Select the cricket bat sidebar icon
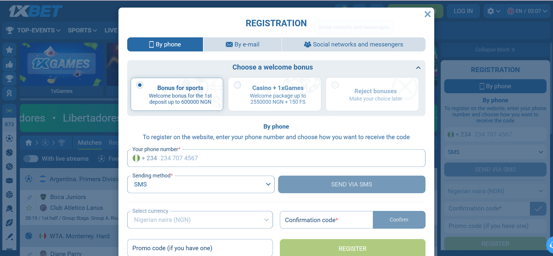This screenshot has width=553, height=256. [9, 237]
